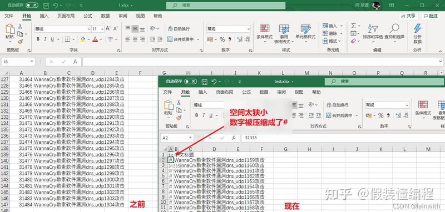Toggle Bold in 1.xlsx font group
445x212 pixels.
pyautogui.click(x=38, y=39)
